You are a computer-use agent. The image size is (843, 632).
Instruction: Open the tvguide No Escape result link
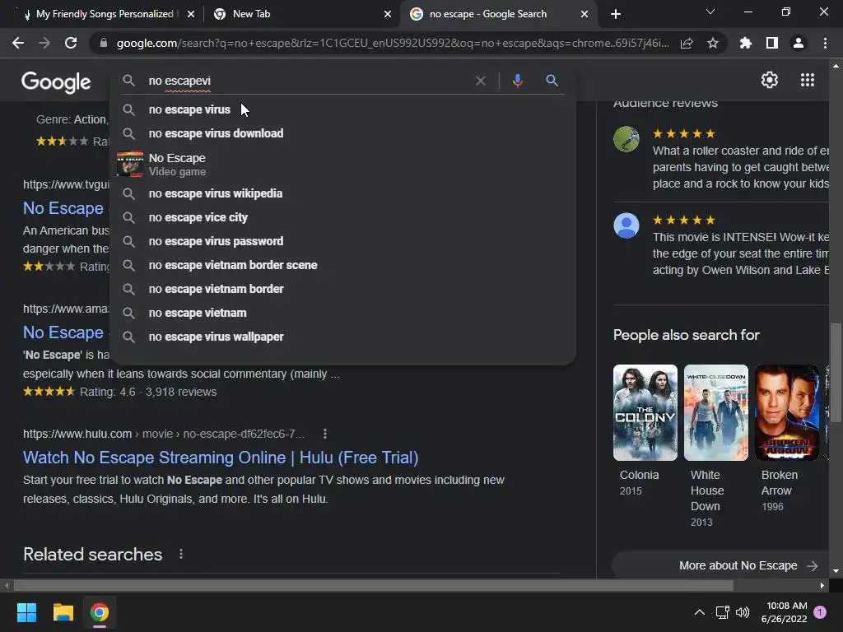(x=63, y=208)
